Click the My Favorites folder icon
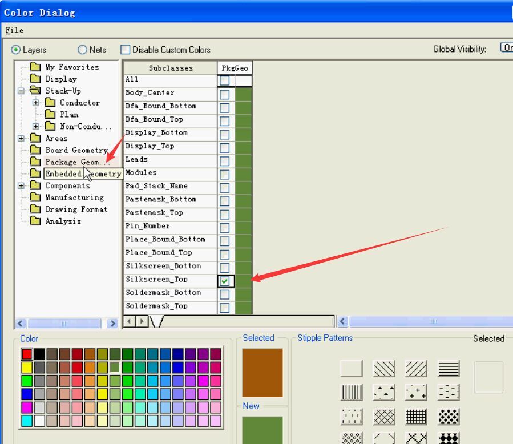This screenshot has height=444, width=513. [35, 67]
